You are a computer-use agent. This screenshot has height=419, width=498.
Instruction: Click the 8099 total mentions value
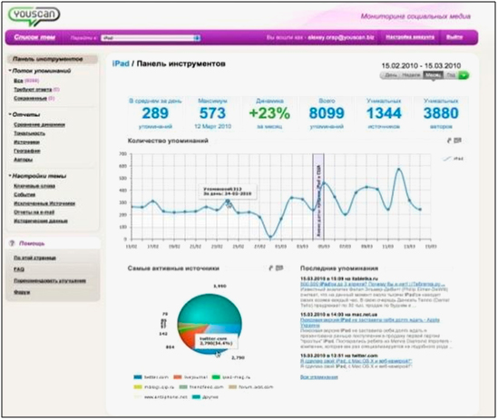pyautogui.click(x=327, y=113)
